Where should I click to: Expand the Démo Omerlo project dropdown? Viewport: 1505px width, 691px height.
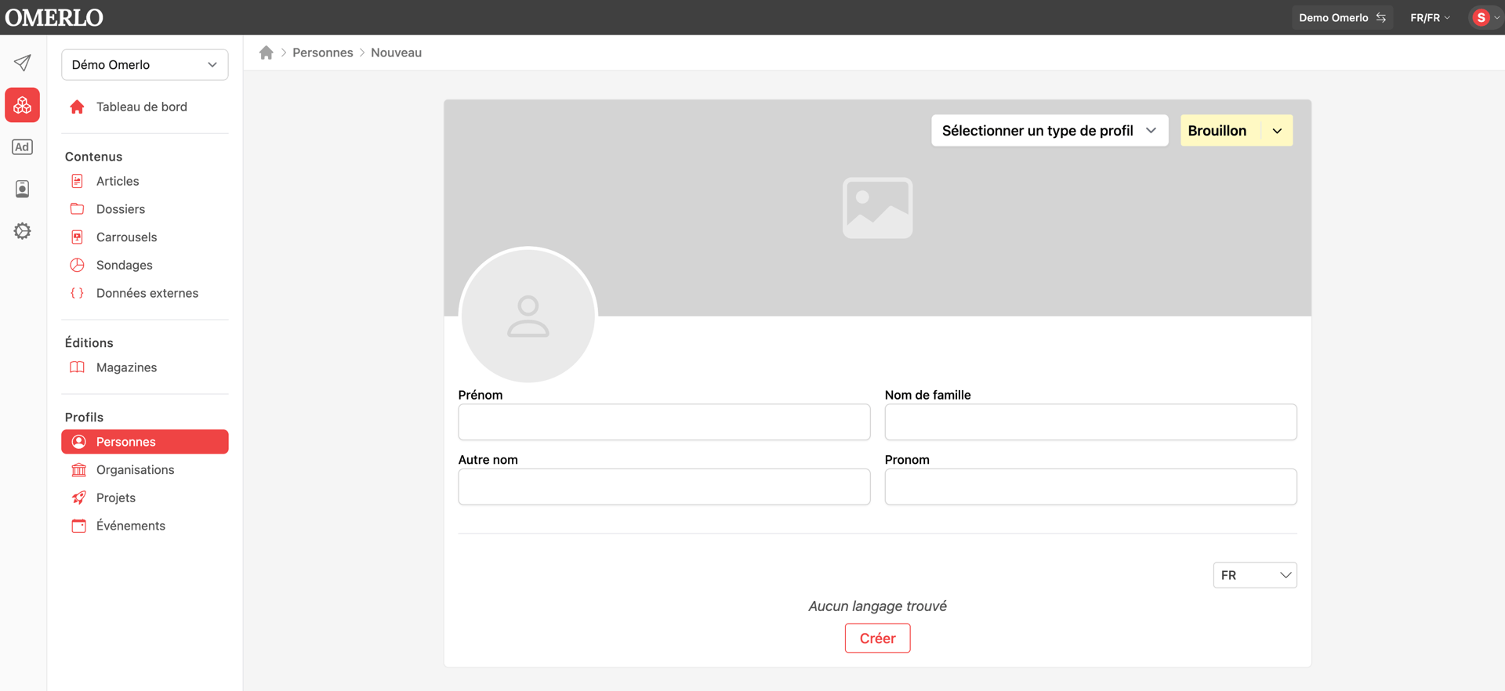pyautogui.click(x=145, y=65)
